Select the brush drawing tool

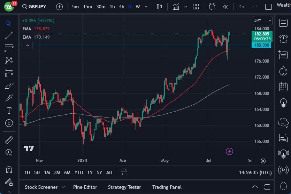(9, 86)
